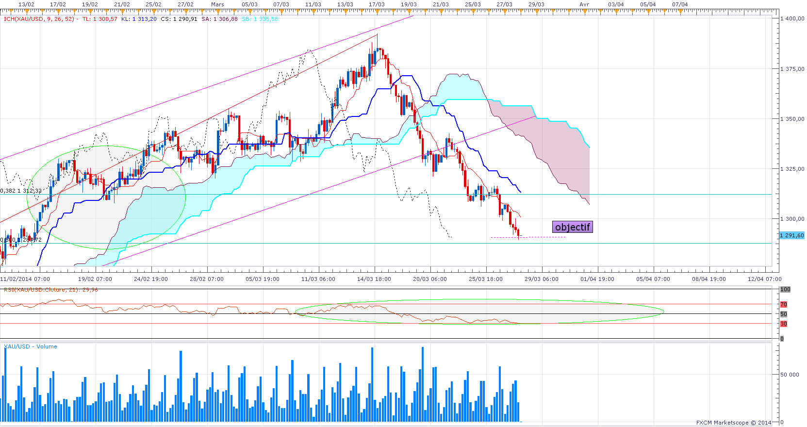Select the highlighted 1 291,60 current price tag
This screenshot has width=807, height=427.
pos(792,235)
